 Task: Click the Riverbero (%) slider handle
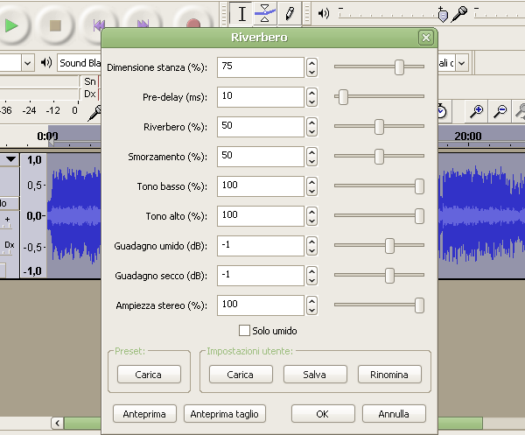click(379, 127)
